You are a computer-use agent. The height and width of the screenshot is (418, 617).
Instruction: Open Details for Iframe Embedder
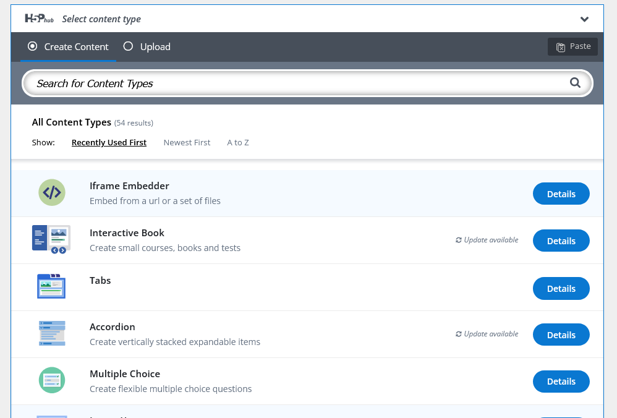click(x=561, y=194)
